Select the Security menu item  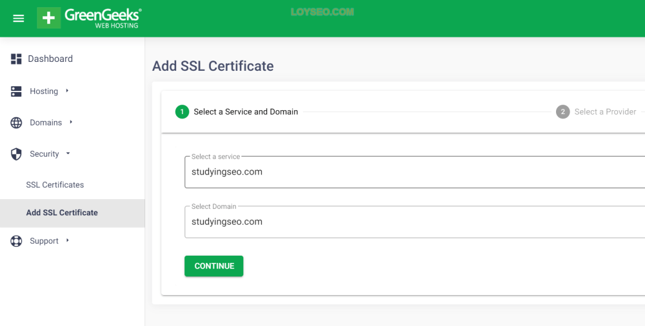click(x=45, y=154)
